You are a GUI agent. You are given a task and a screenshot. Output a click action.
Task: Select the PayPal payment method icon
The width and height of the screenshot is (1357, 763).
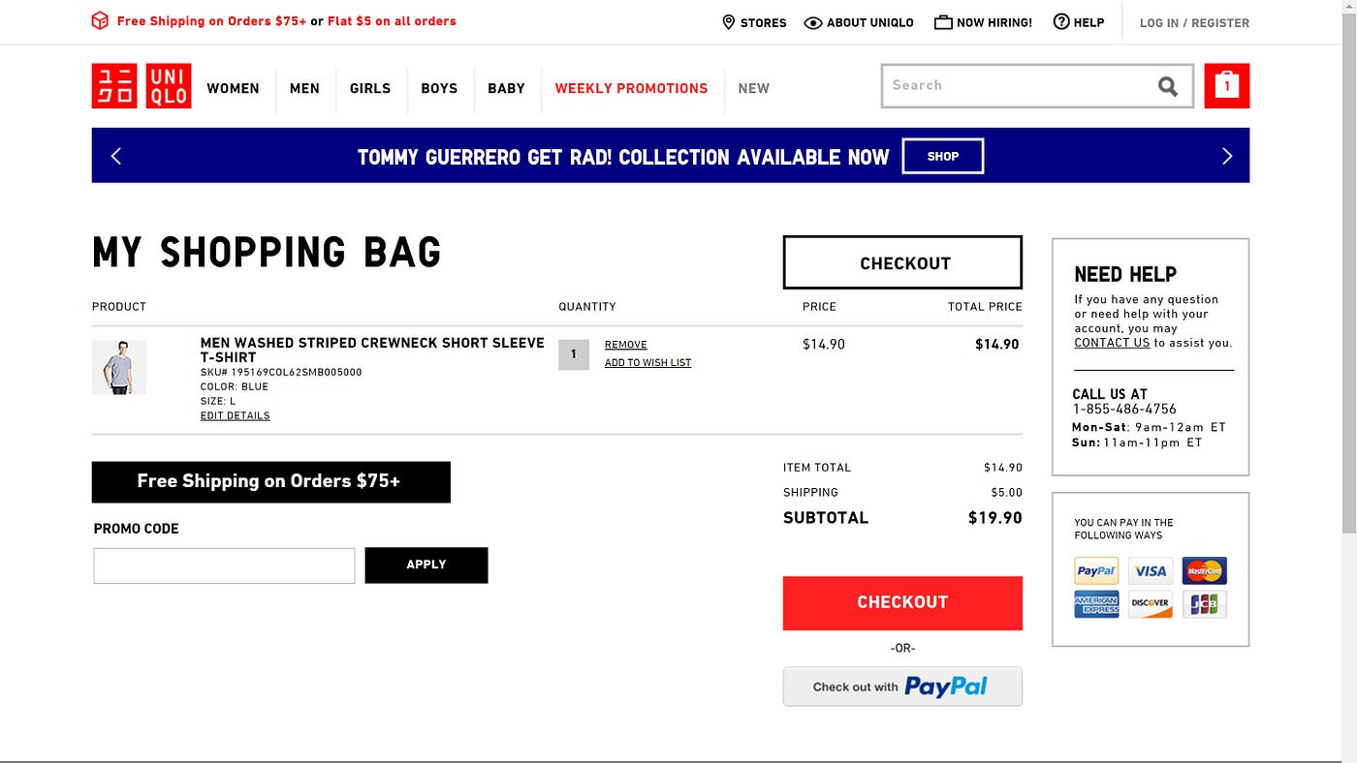tap(1096, 570)
